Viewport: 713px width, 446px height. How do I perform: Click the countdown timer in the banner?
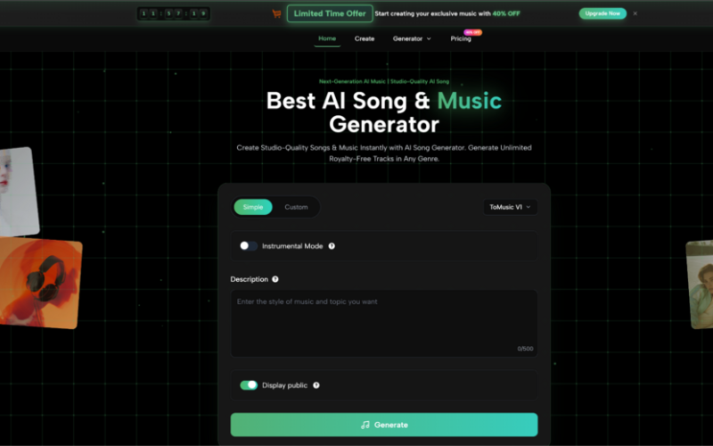pyautogui.click(x=174, y=13)
